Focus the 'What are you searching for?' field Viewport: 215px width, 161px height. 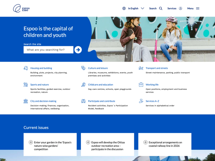tap(49, 50)
